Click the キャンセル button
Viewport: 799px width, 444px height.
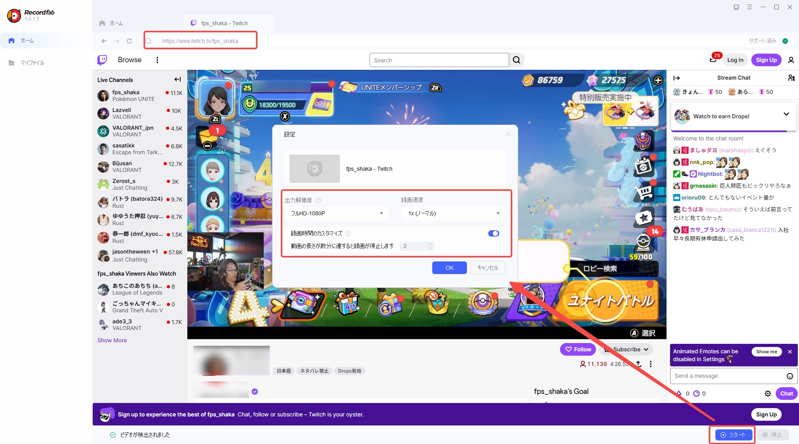tap(488, 268)
